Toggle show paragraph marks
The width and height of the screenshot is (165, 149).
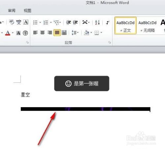tap(108, 22)
